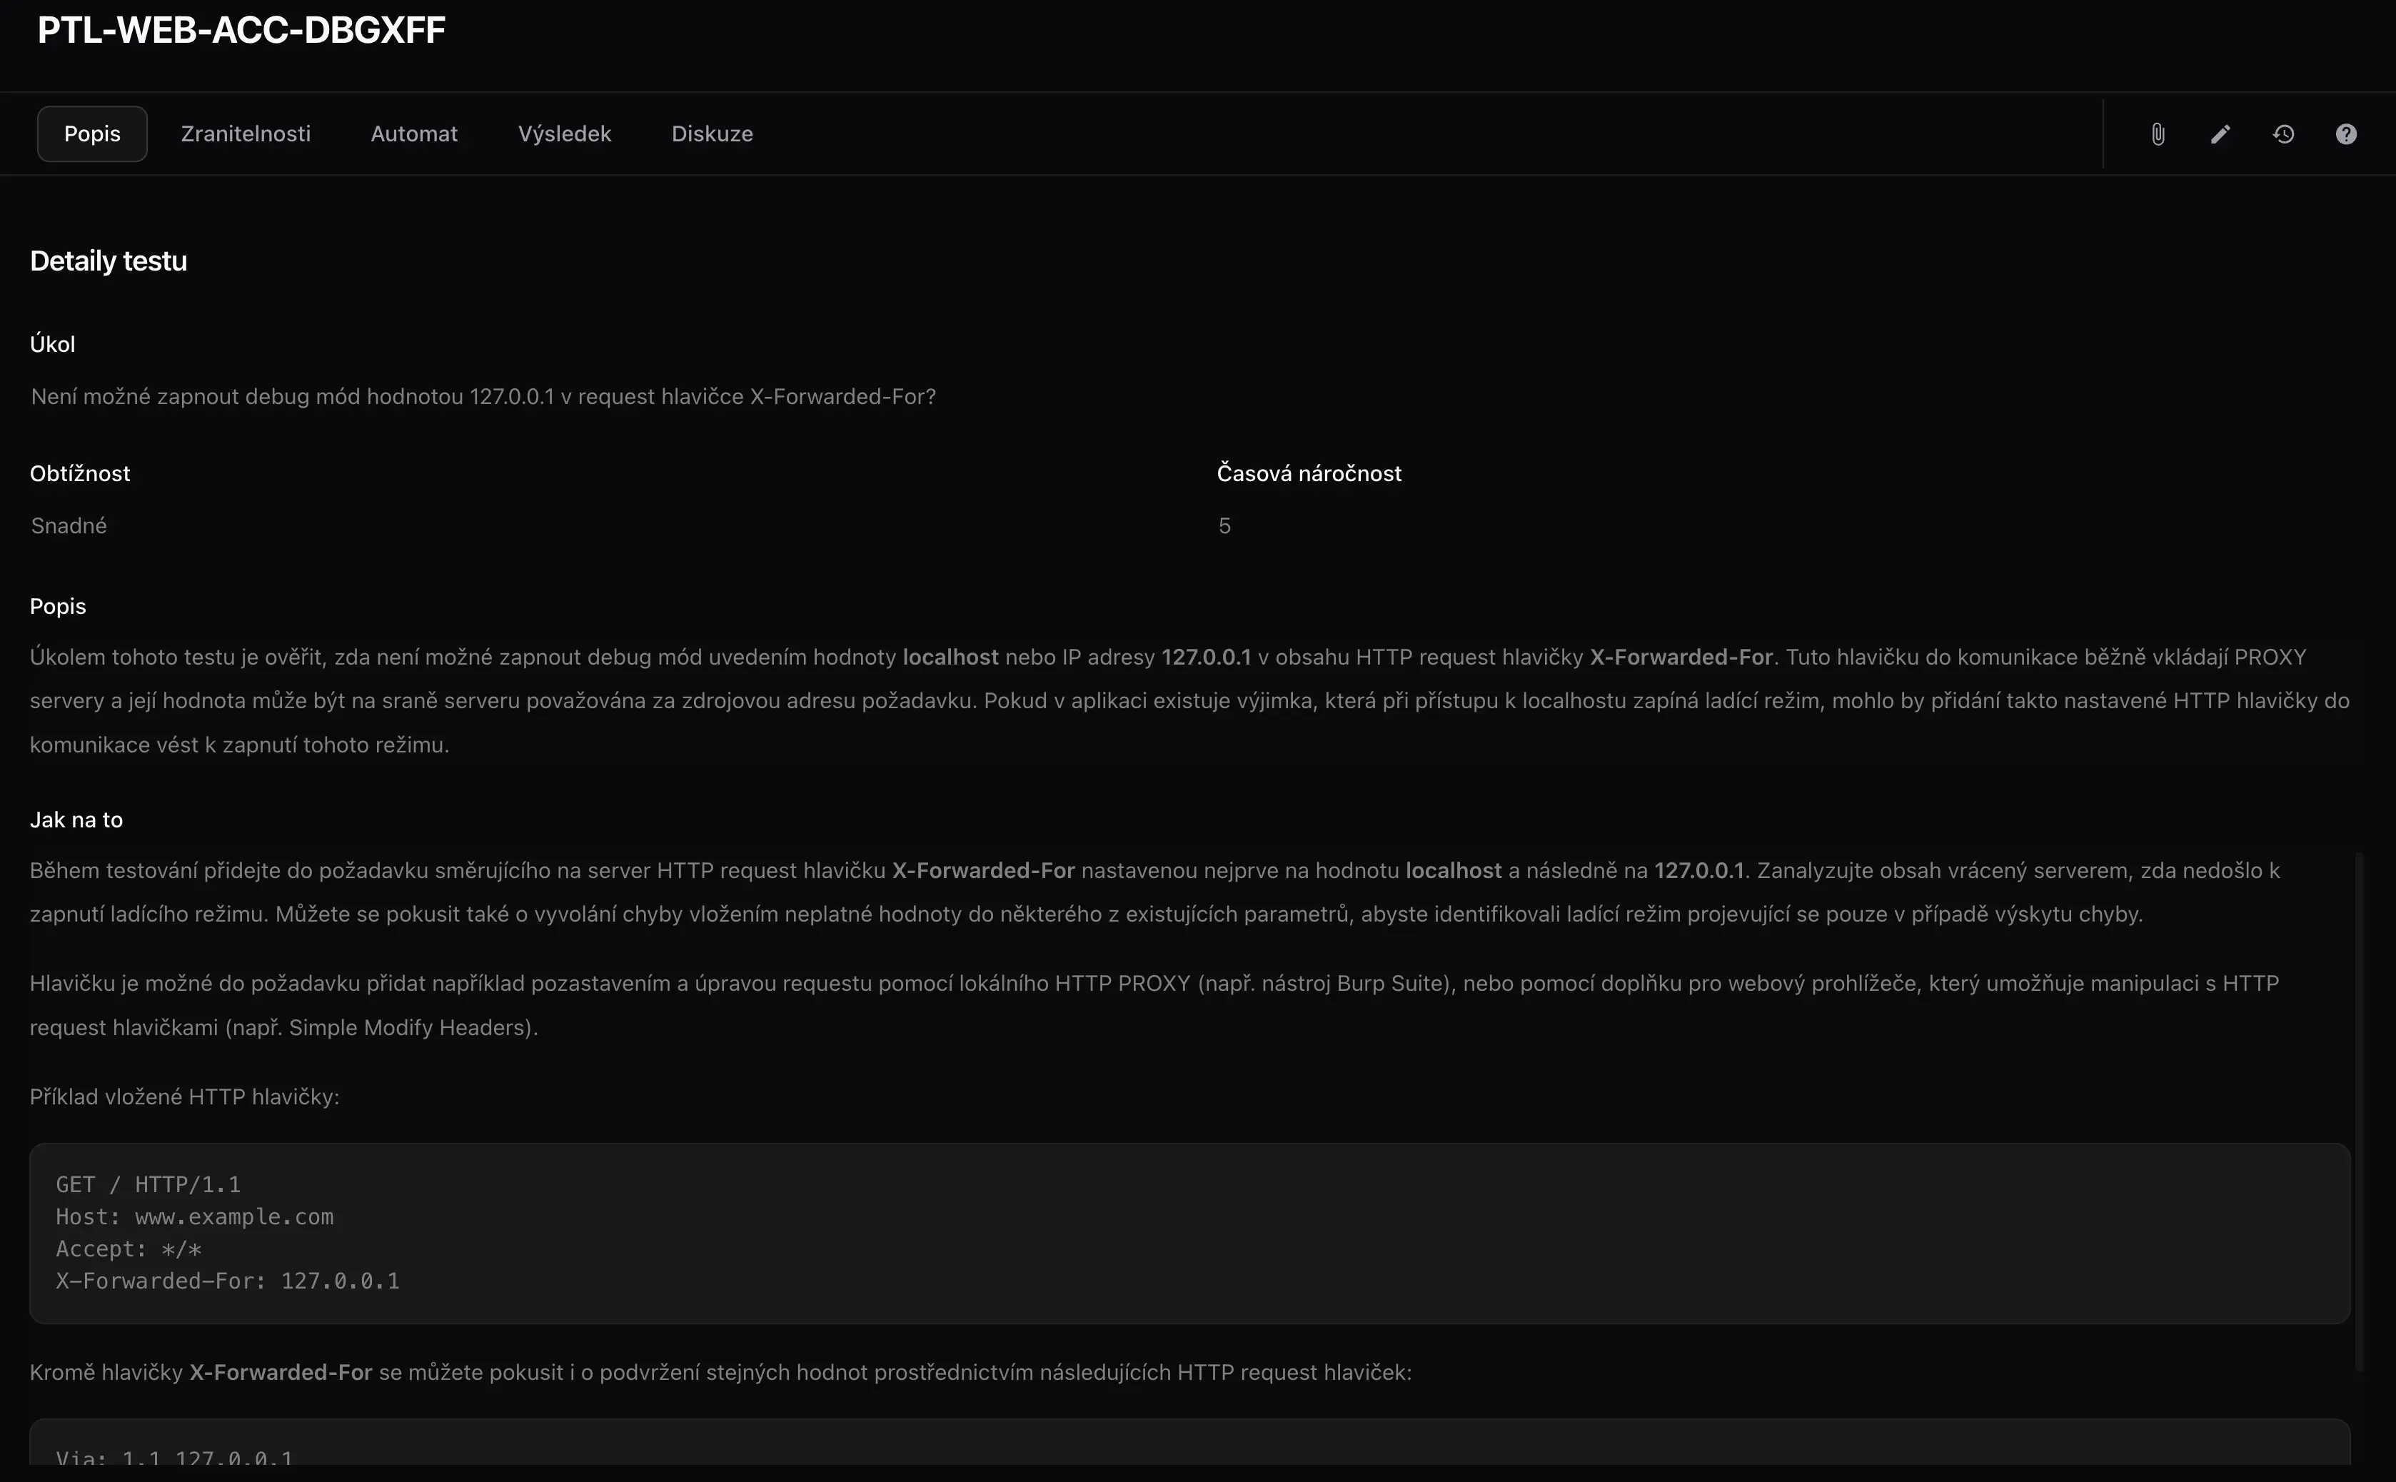Click the Jak na to heading
The image size is (2396, 1482).
pos(76,820)
